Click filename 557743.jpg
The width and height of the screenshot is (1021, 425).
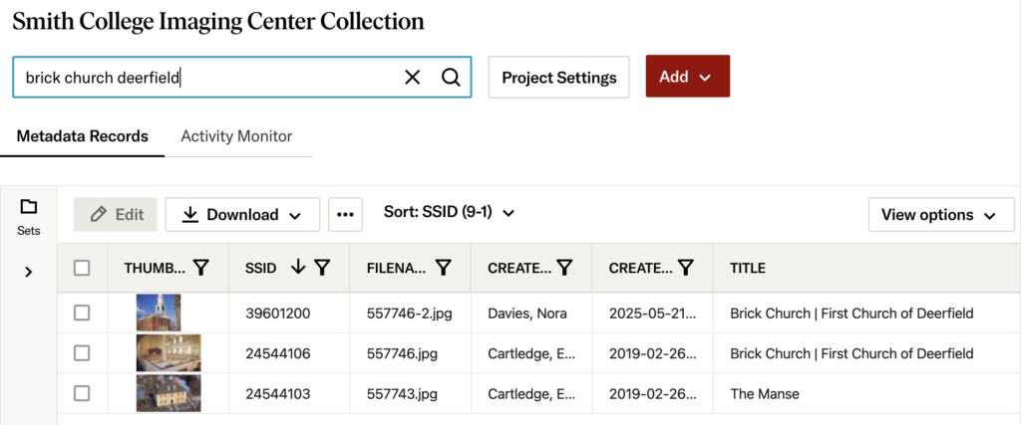(x=402, y=393)
